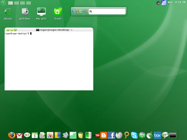Open the green finance chart icon
The width and height of the screenshot is (187, 140).
tap(73, 135)
